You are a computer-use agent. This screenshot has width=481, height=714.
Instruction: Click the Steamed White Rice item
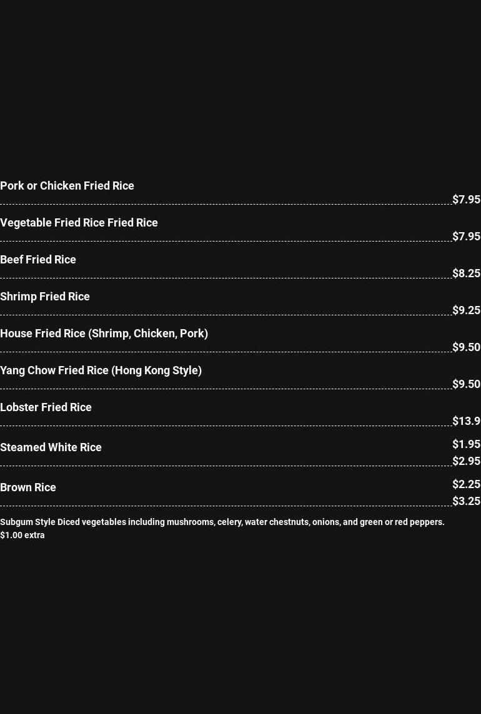click(x=51, y=447)
